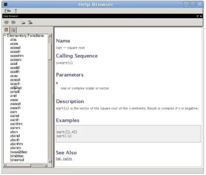Select the binomial function entry
The image size is (206, 175).
[17, 160]
